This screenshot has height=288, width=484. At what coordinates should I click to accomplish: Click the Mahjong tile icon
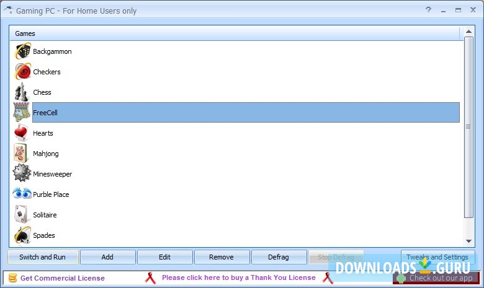point(20,153)
